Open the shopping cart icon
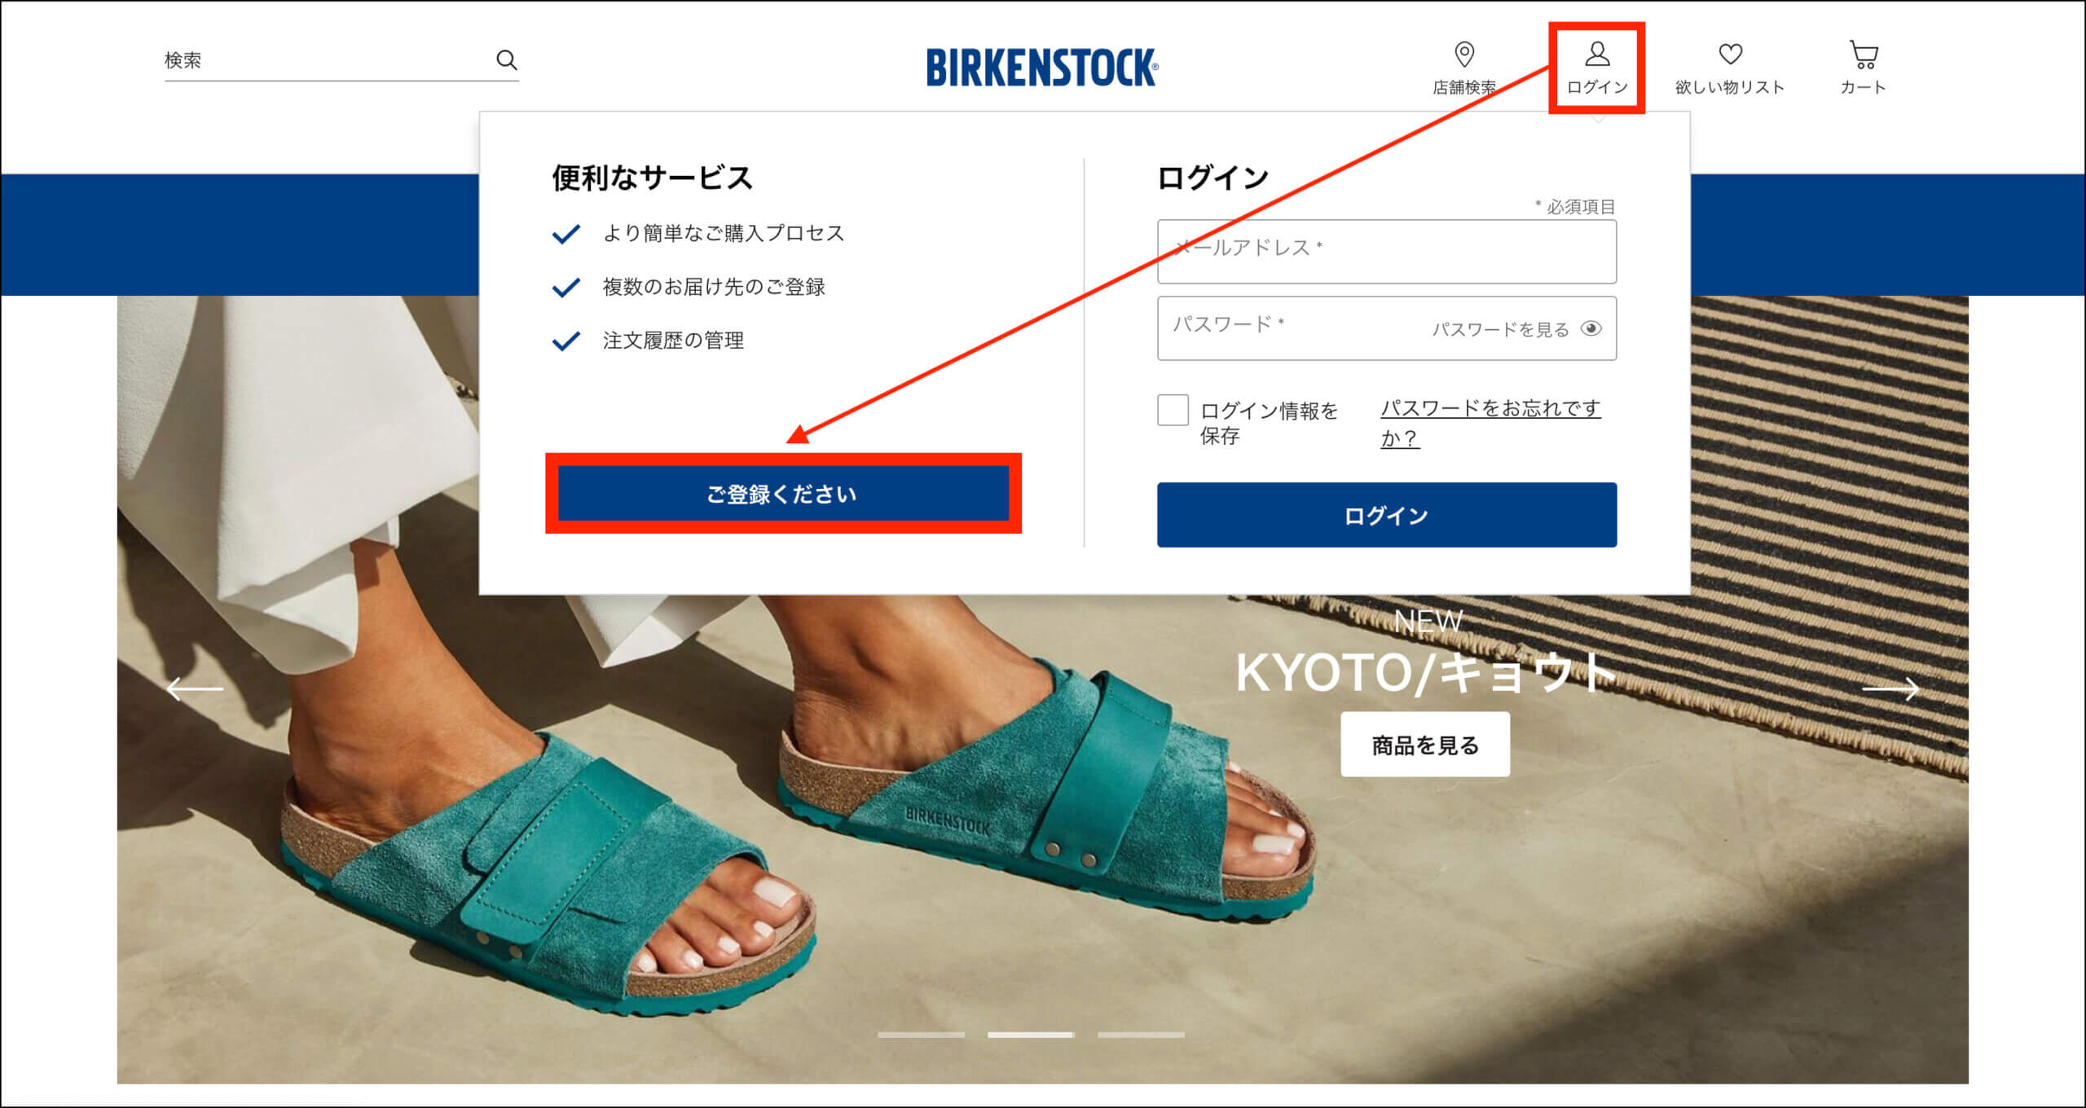The image size is (2086, 1108). click(x=1864, y=55)
